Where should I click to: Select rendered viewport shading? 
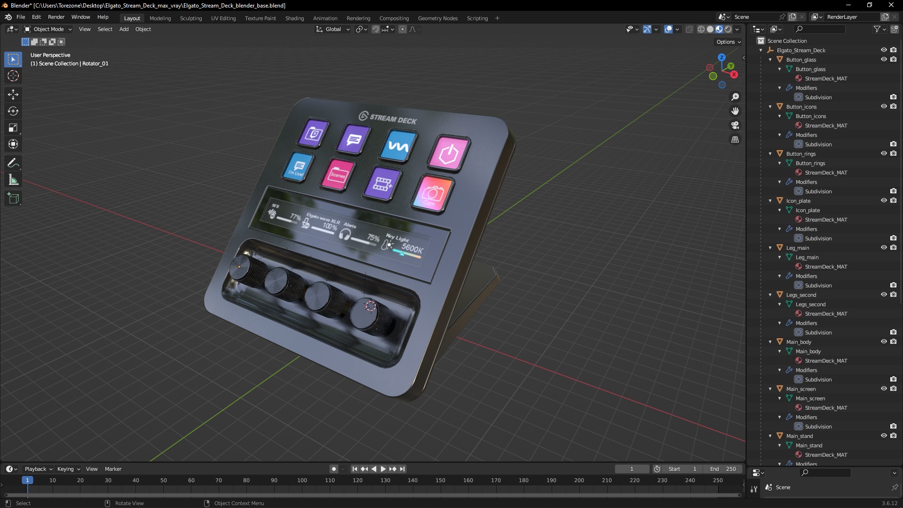(x=728, y=29)
